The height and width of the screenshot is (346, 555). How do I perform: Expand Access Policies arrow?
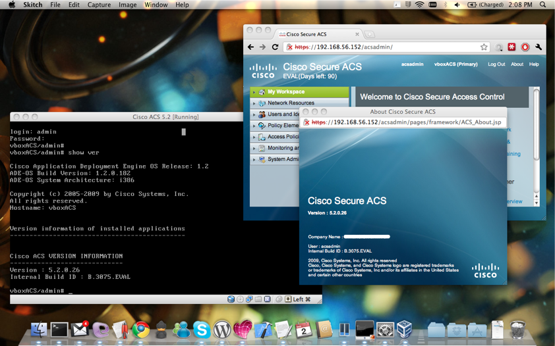tap(254, 137)
